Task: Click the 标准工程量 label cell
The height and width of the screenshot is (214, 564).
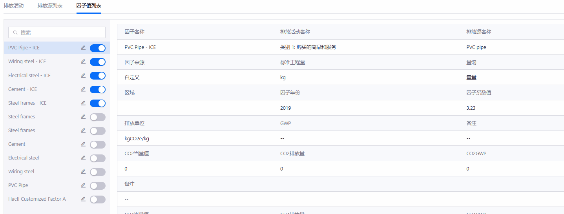Action: [x=366, y=62]
